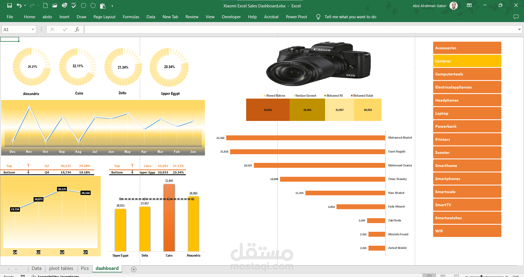Image resolution: width=524 pixels, height=277 pixels.
Task: Click the user profile picture
Action: (454, 5)
